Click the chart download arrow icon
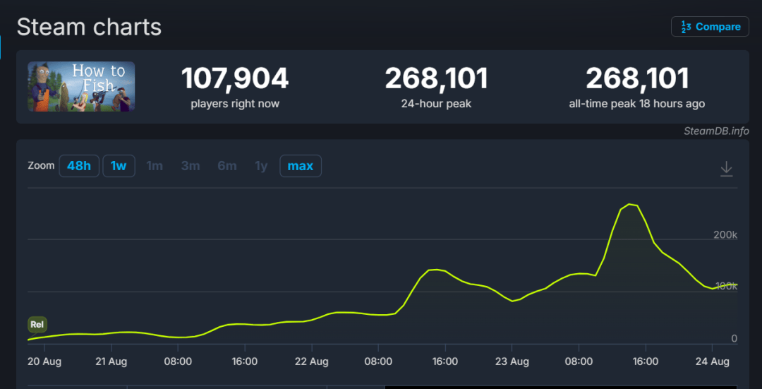Image resolution: width=762 pixels, height=389 pixels. [726, 169]
